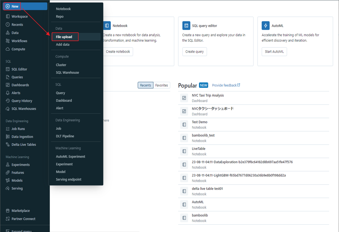Screen dimensions: 339x232
Task: Open SQL Editor sidebar icon
Action: pyautogui.click(x=8, y=69)
